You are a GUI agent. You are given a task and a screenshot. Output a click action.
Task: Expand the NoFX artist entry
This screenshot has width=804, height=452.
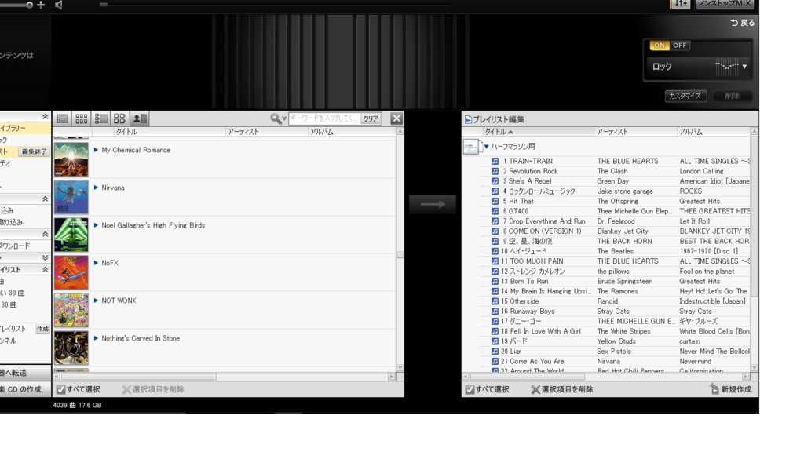96,263
